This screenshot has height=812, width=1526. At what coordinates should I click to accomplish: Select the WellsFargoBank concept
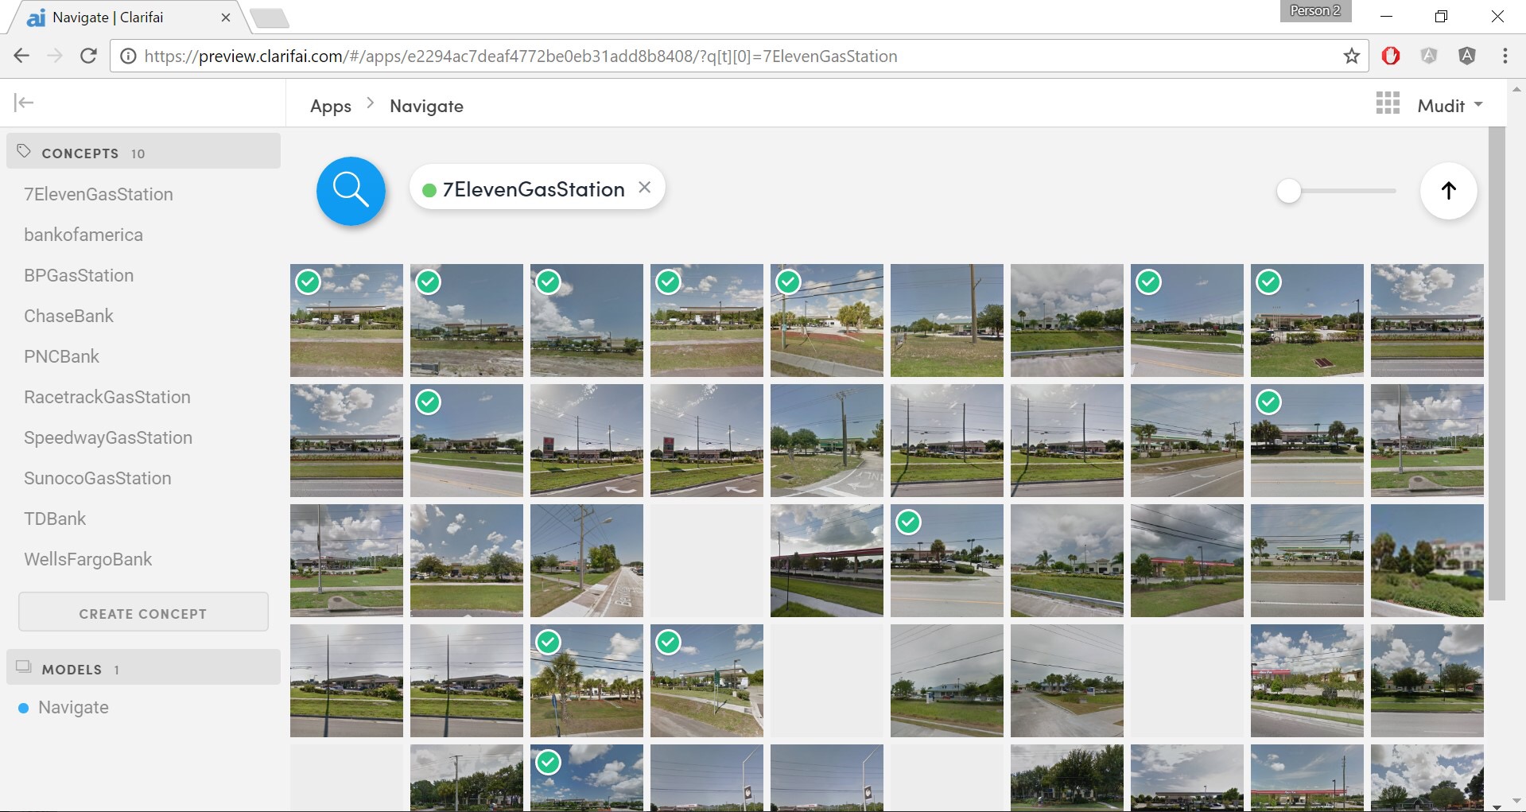(88, 559)
